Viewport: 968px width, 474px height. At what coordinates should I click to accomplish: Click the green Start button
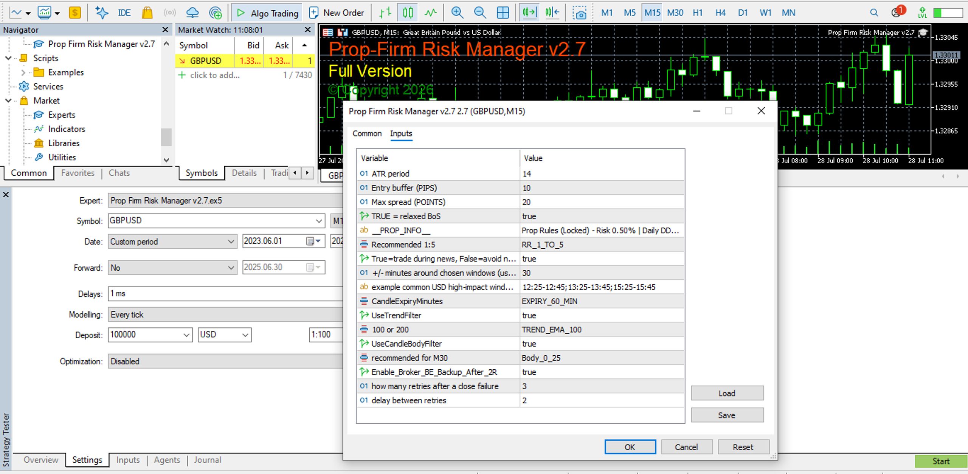(940, 461)
